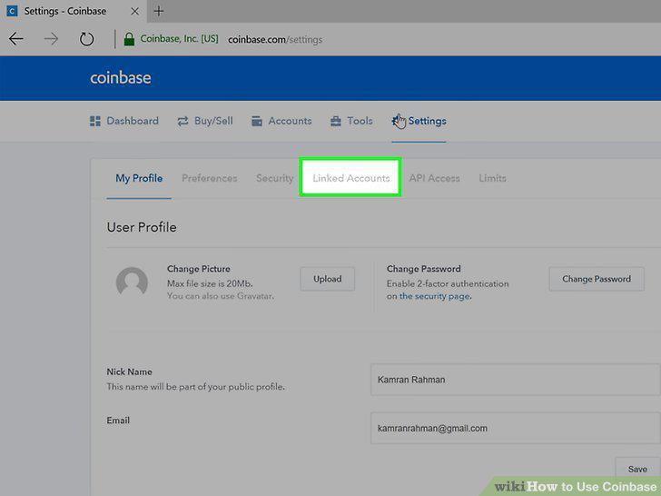Click the coinbase logo in header
Screen dimensions: 661x496
click(x=121, y=78)
